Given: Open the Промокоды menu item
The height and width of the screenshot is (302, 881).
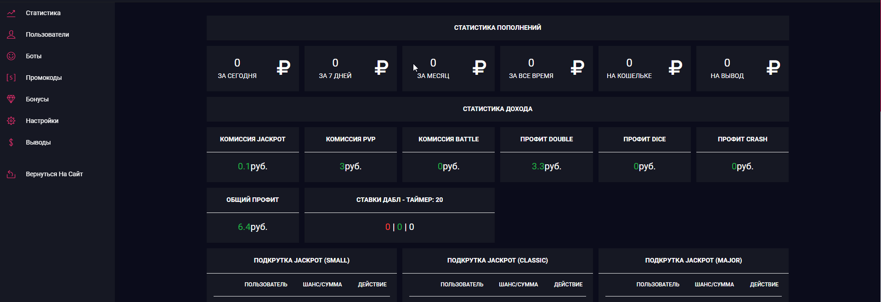Looking at the screenshot, I should coord(44,78).
